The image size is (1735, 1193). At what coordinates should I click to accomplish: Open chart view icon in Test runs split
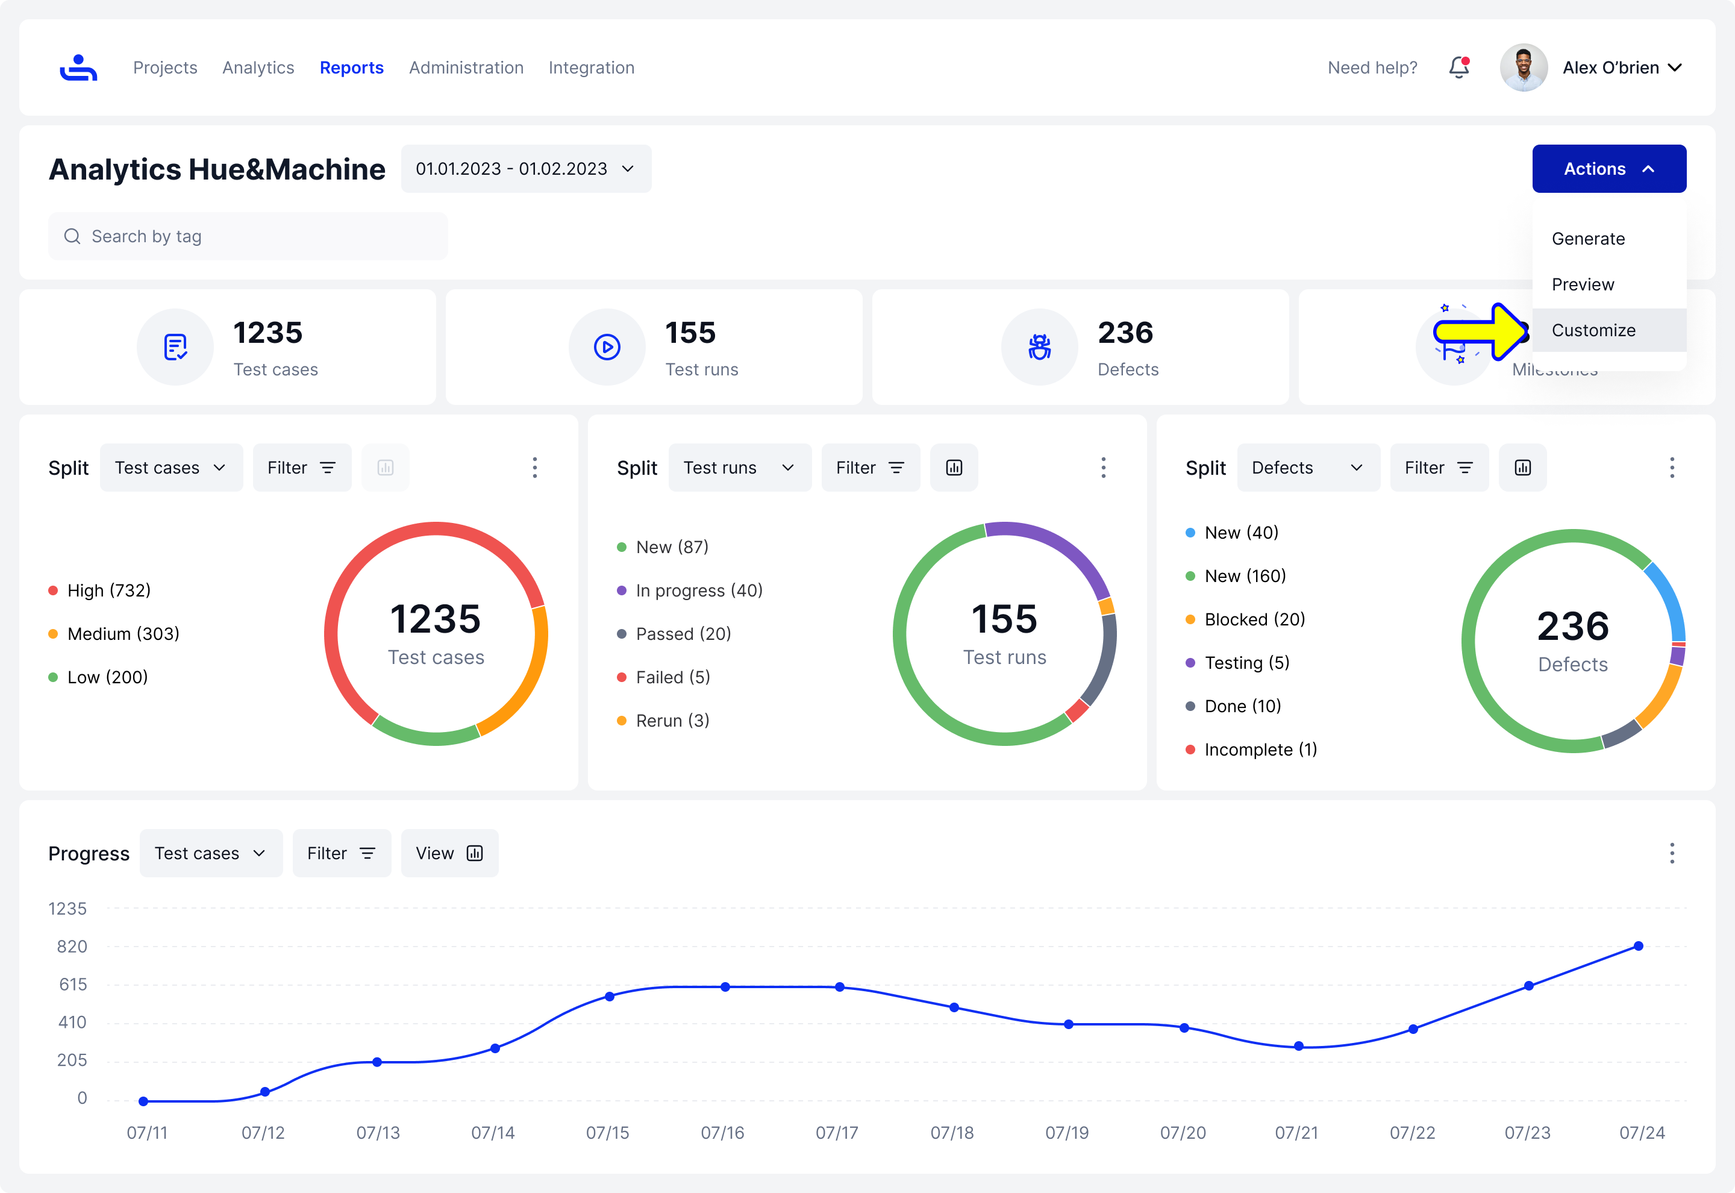click(954, 468)
